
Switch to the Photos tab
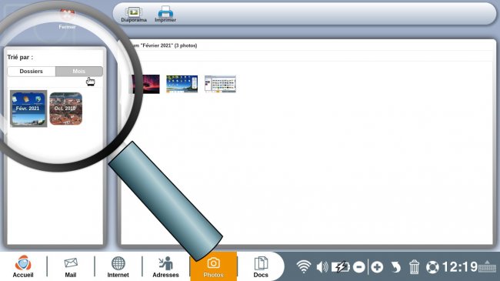coord(213,266)
